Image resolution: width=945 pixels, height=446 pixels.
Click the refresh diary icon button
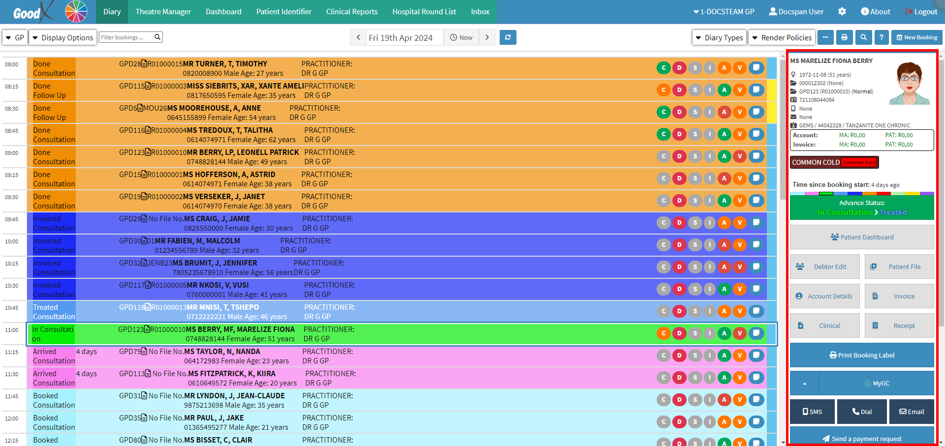(x=507, y=37)
